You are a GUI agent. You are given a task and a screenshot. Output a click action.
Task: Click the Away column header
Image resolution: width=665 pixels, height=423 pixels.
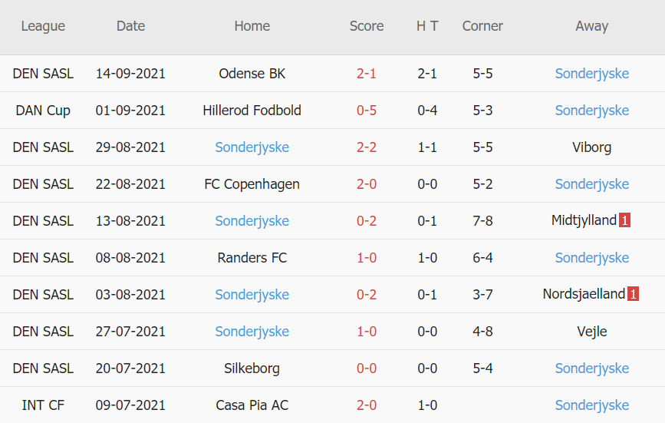[591, 26]
